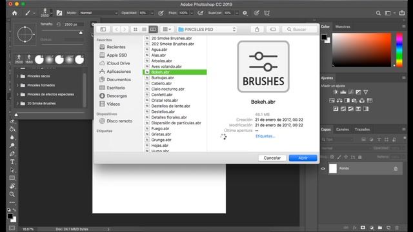Expand the 20 Smoke Brushes folder
The width and height of the screenshot is (413, 232).
[x=17, y=103]
